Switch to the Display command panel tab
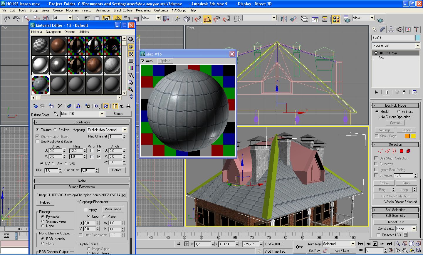 (x=408, y=29)
